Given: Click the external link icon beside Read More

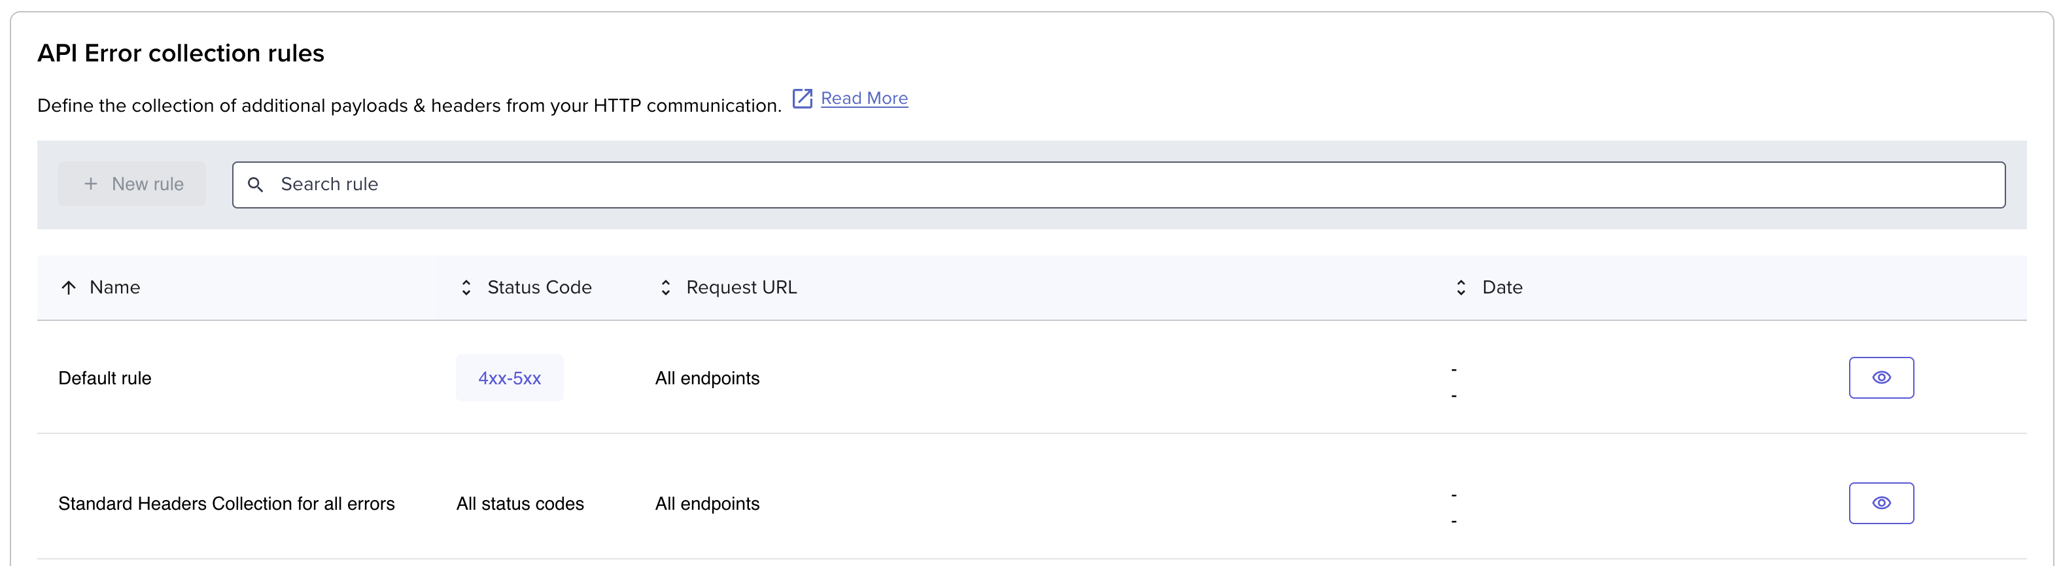Looking at the screenshot, I should coord(802,98).
